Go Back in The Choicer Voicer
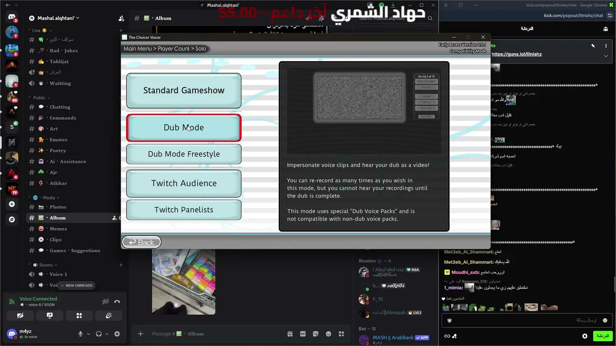 (141, 242)
